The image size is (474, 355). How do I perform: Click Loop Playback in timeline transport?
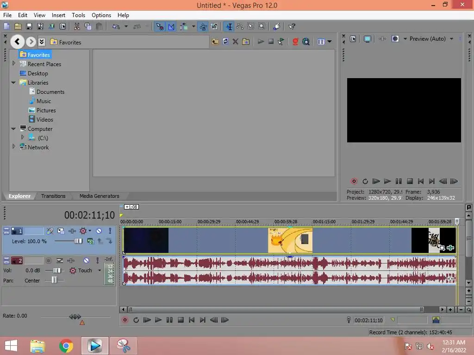[136, 320]
